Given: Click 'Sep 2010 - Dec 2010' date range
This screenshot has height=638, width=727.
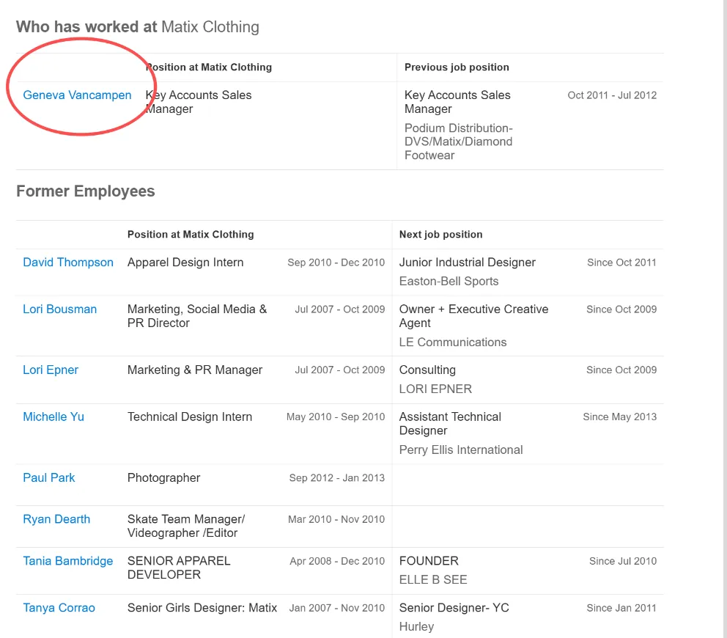Looking at the screenshot, I should point(336,262).
